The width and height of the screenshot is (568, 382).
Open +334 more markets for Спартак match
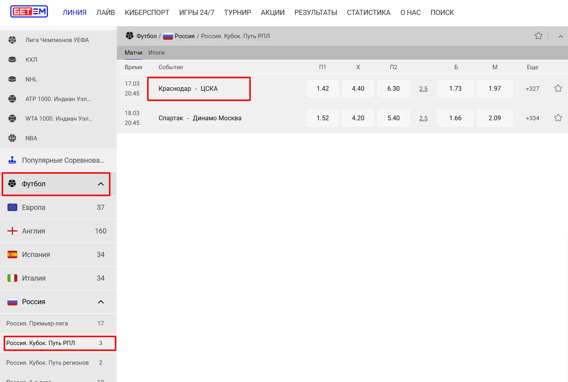coord(532,118)
